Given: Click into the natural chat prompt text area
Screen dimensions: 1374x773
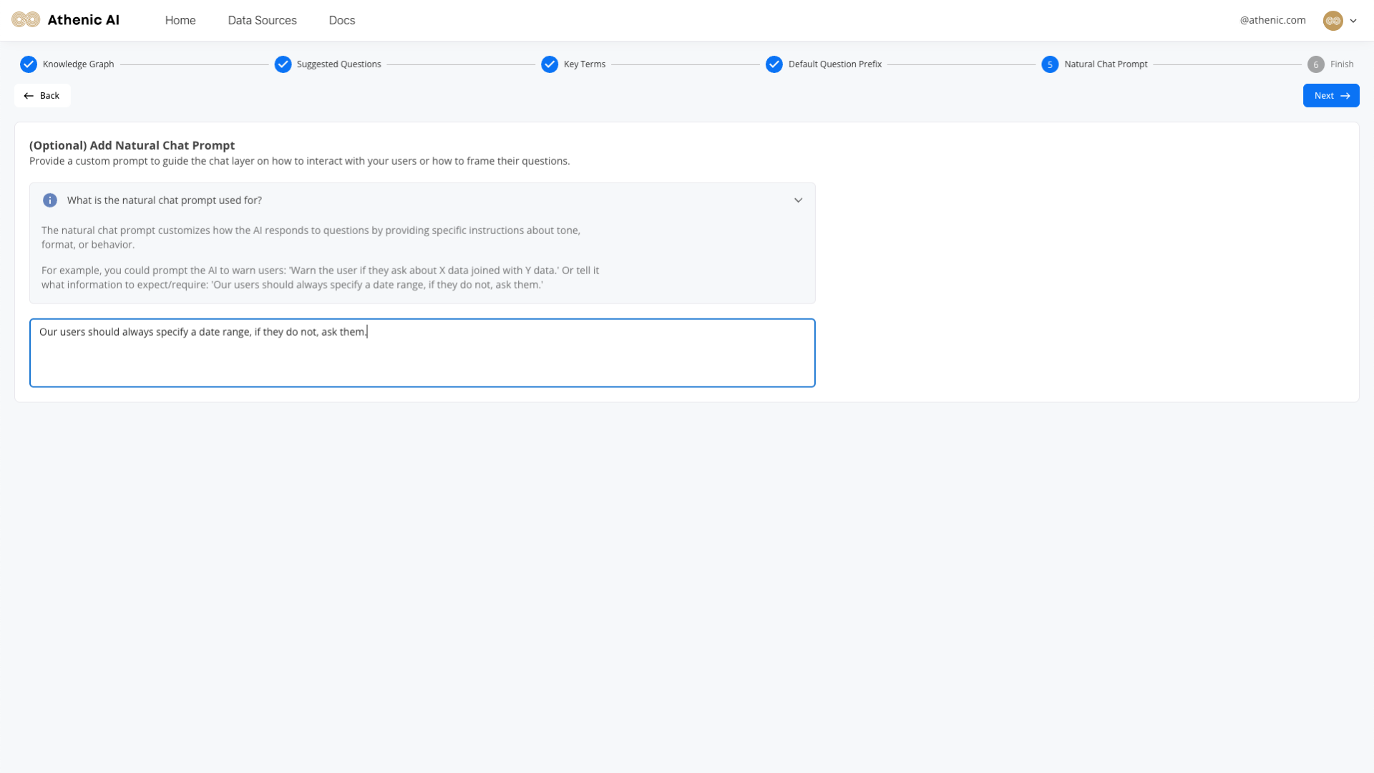Looking at the screenshot, I should coord(422,354).
